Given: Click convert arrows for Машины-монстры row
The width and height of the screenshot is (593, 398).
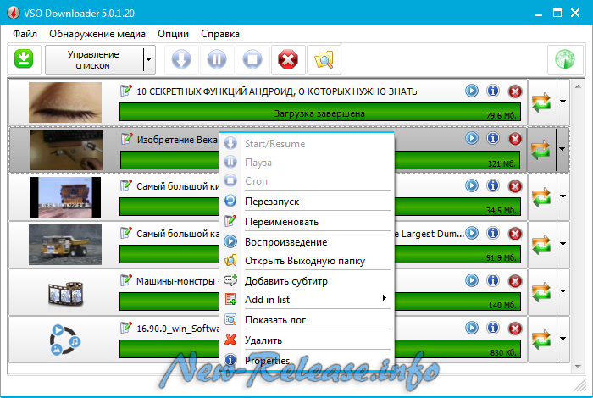Looking at the screenshot, I should (541, 292).
